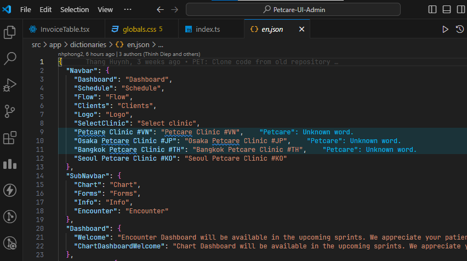
Task: Switch to the index.ts tab
Action: (211, 29)
